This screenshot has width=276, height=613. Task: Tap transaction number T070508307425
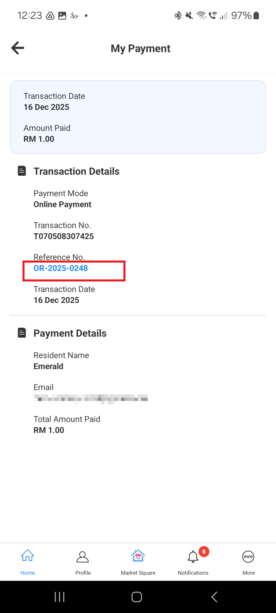(x=64, y=236)
